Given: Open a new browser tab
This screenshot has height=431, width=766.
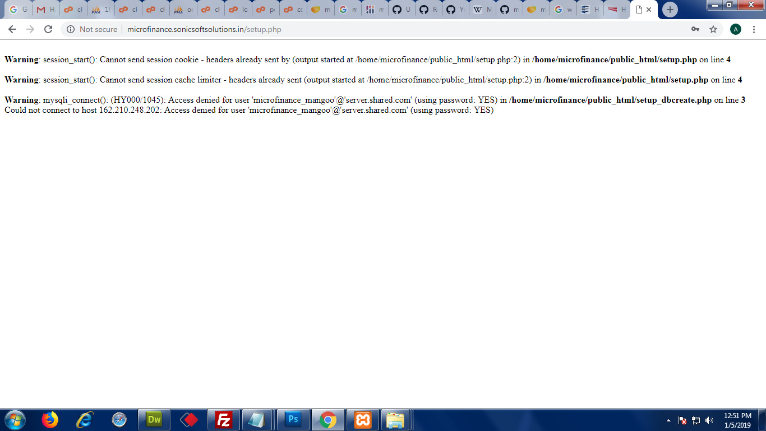Looking at the screenshot, I should (x=670, y=9).
